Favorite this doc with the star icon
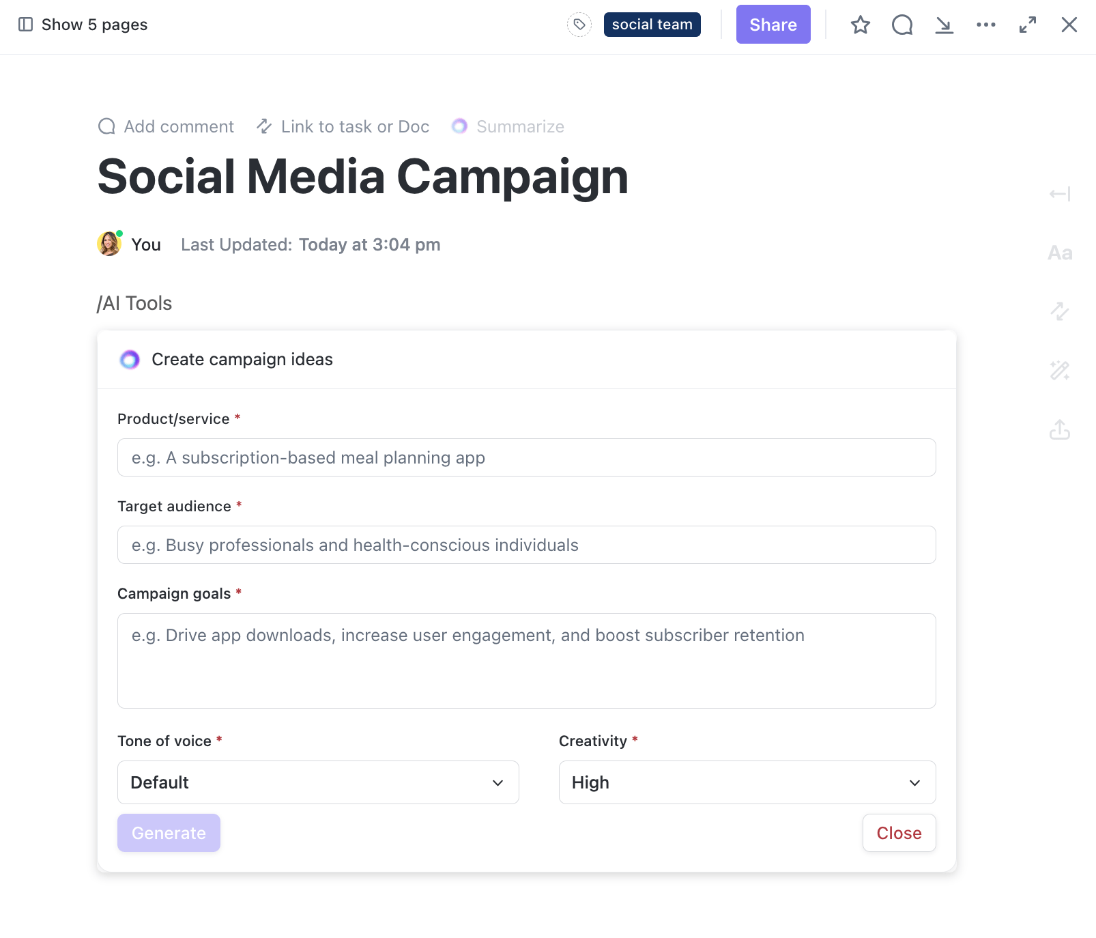 pos(860,25)
